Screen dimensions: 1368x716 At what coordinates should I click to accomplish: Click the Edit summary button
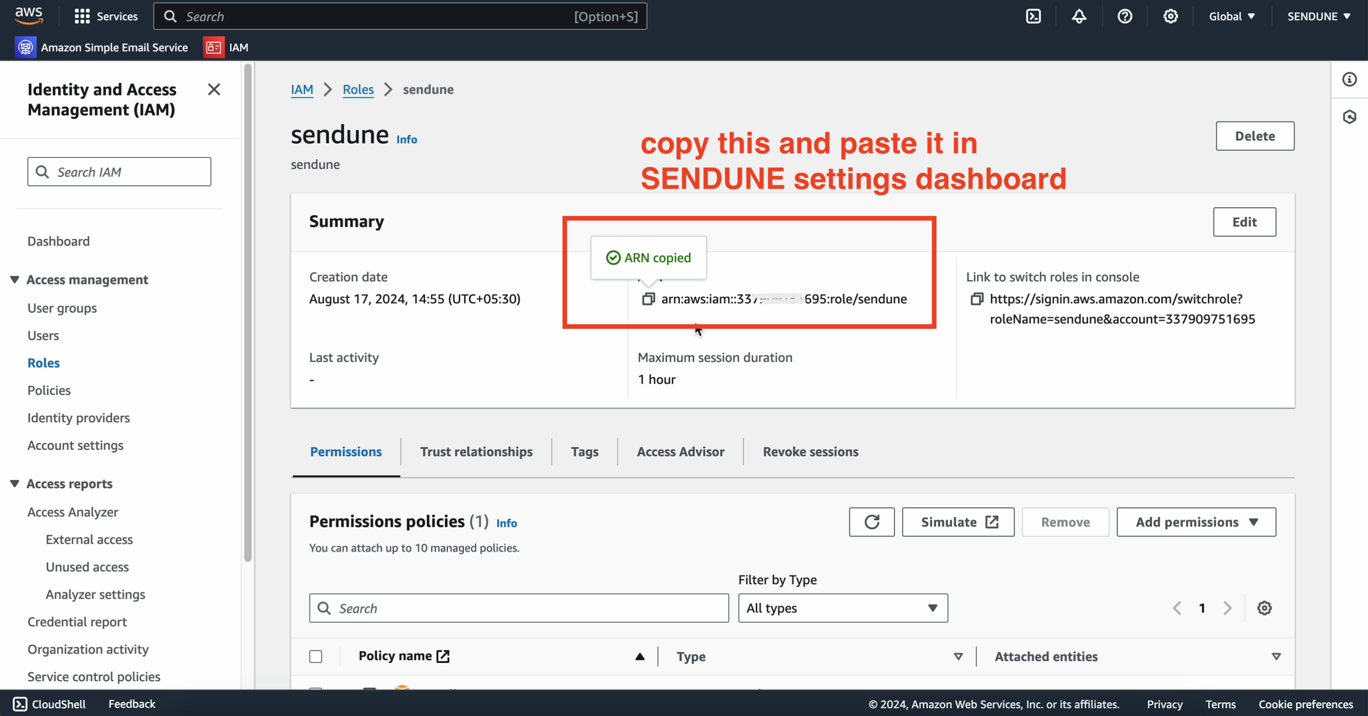(x=1244, y=222)
